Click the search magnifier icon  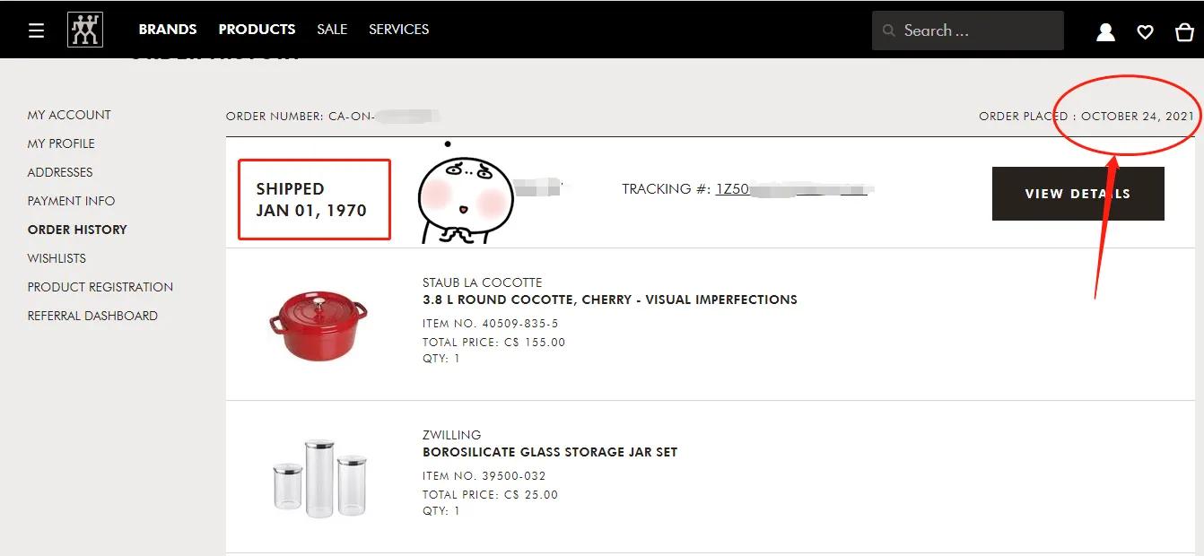click(x=889, y=30)
